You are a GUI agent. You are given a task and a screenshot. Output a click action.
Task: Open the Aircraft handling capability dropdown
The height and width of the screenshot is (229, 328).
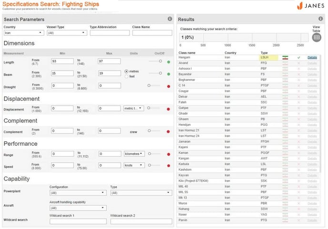pyautogui.click(x=78, y=208)
